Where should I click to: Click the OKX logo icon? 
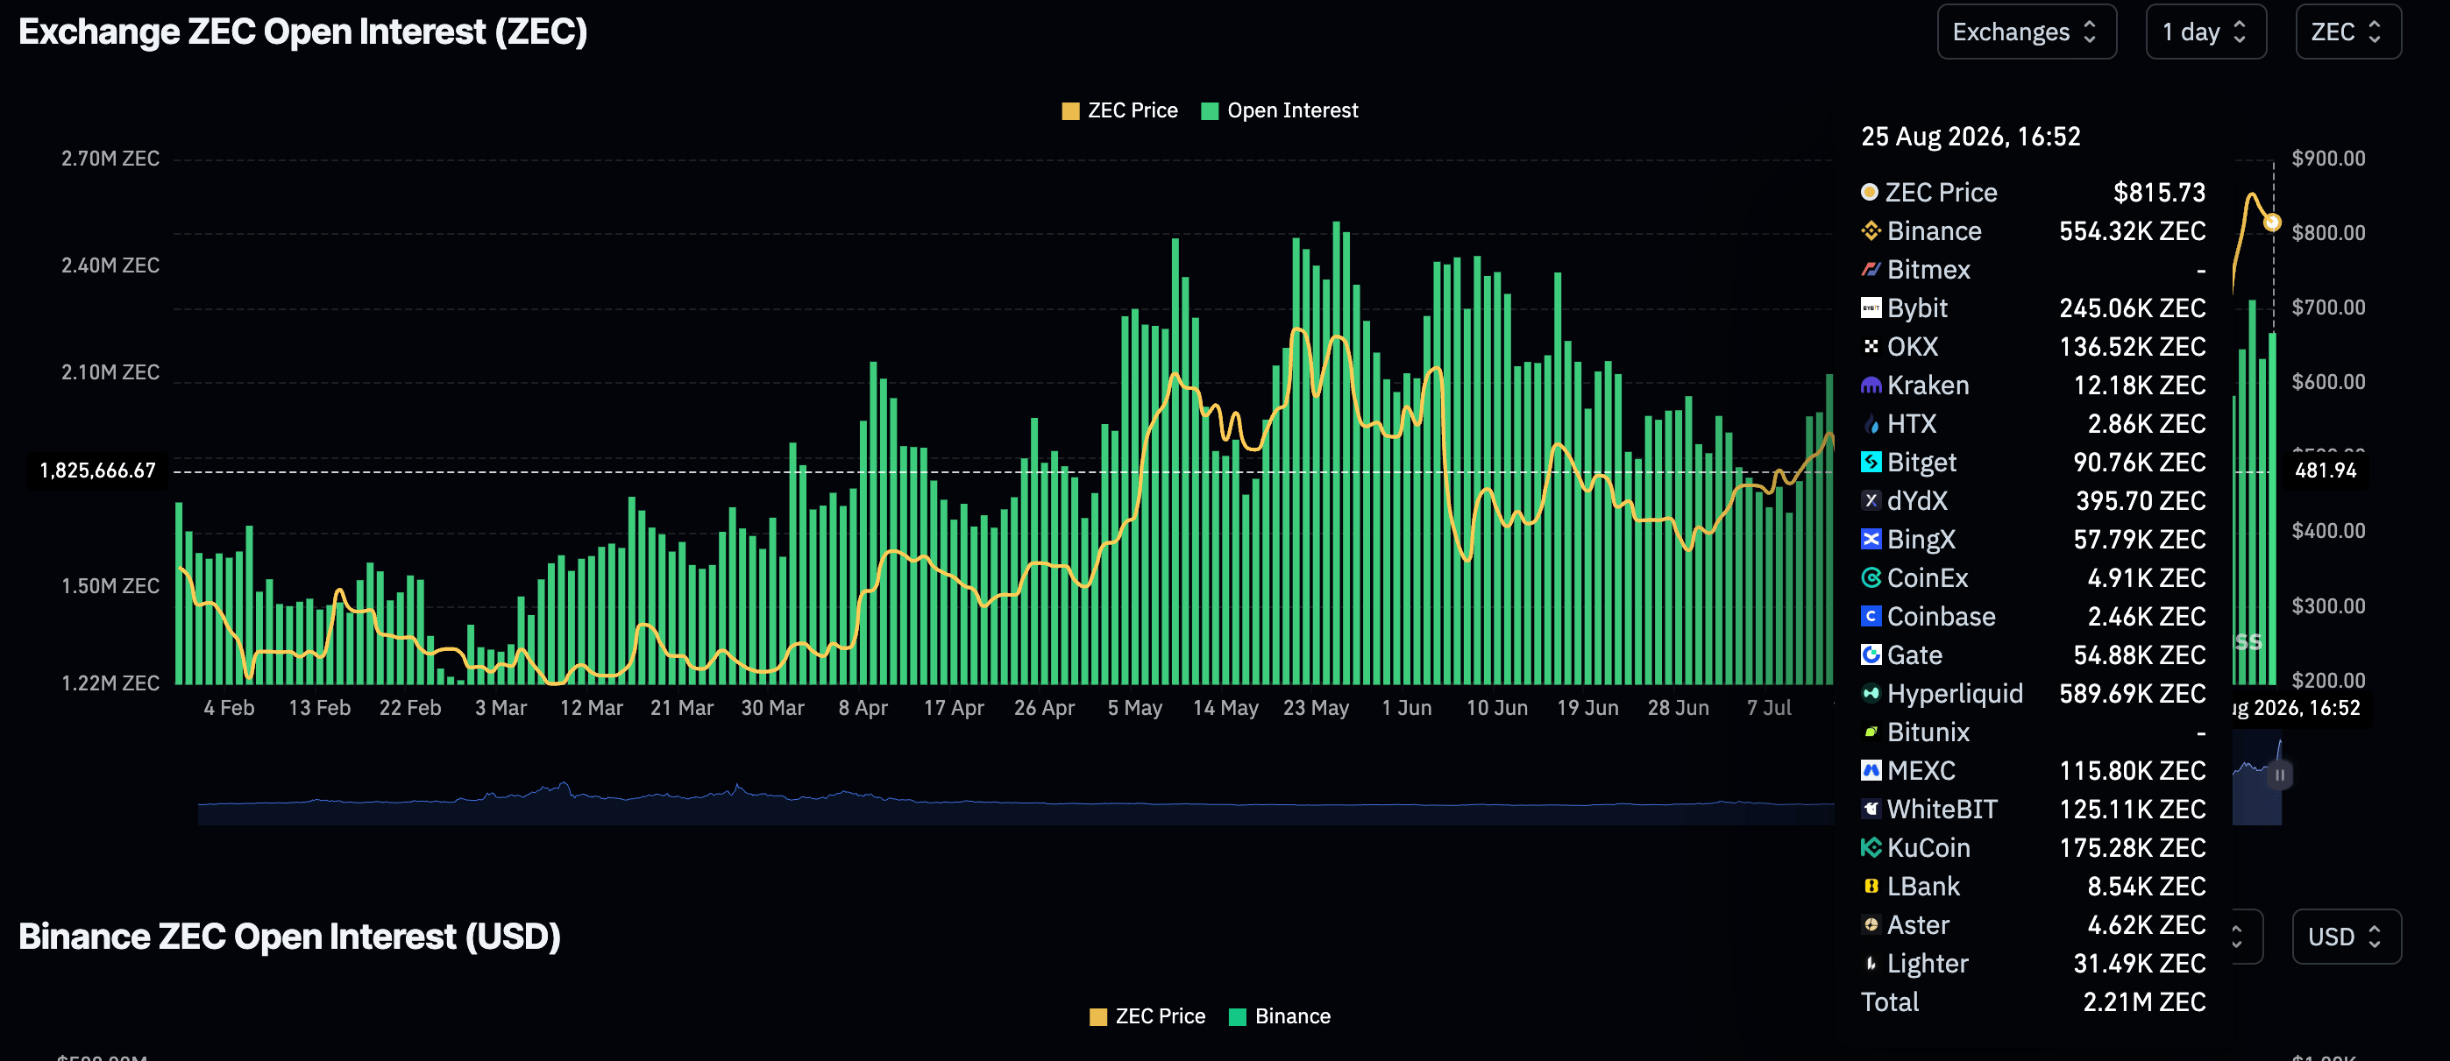(1870, 347)
